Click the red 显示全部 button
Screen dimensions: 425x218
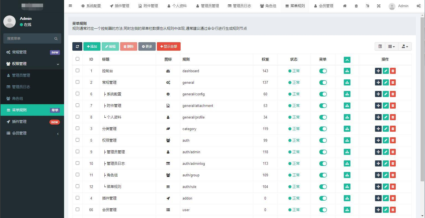pyautogui.click(x=168, y=47)
